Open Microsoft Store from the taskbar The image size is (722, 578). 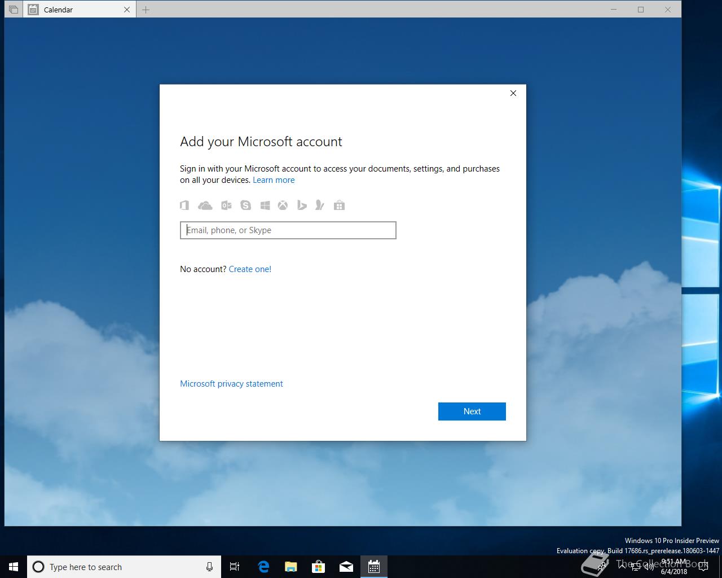click(319, 567)
